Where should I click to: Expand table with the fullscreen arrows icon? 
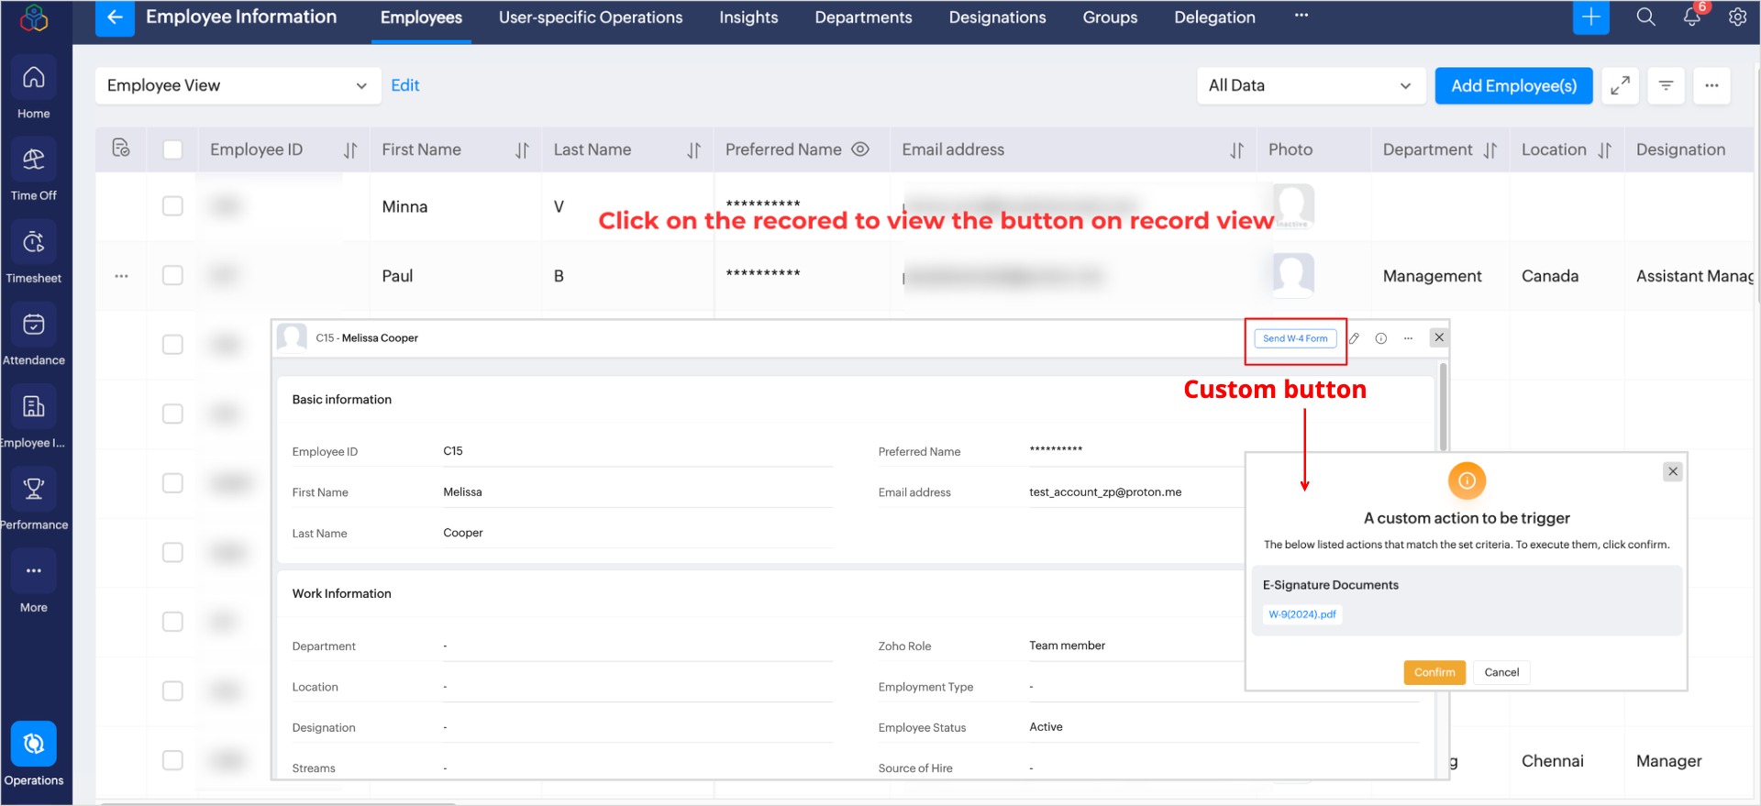pyautogui.click(x=1620, y=85)
